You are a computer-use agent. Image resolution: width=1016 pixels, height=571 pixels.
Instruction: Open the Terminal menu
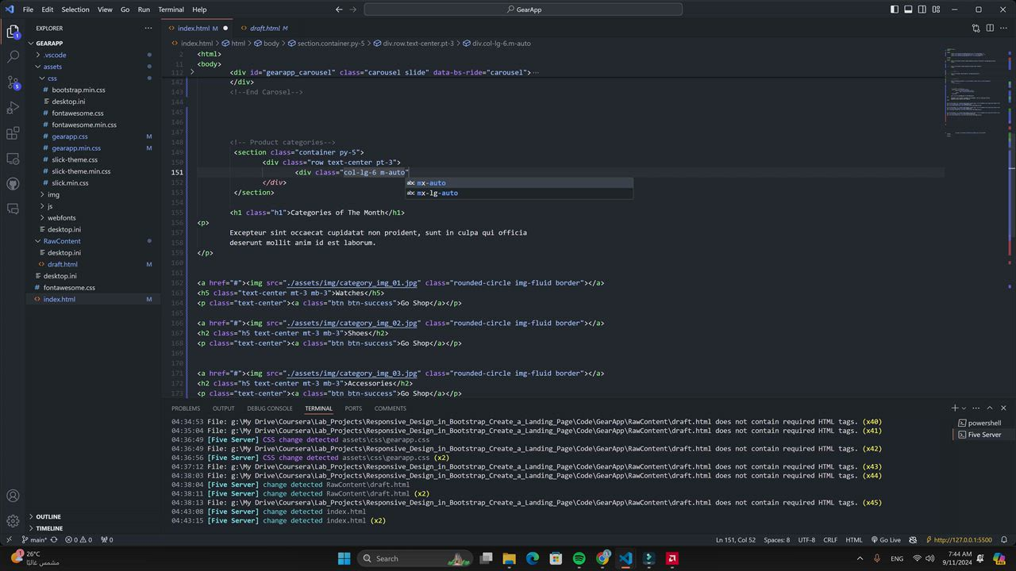pos(171,10)
